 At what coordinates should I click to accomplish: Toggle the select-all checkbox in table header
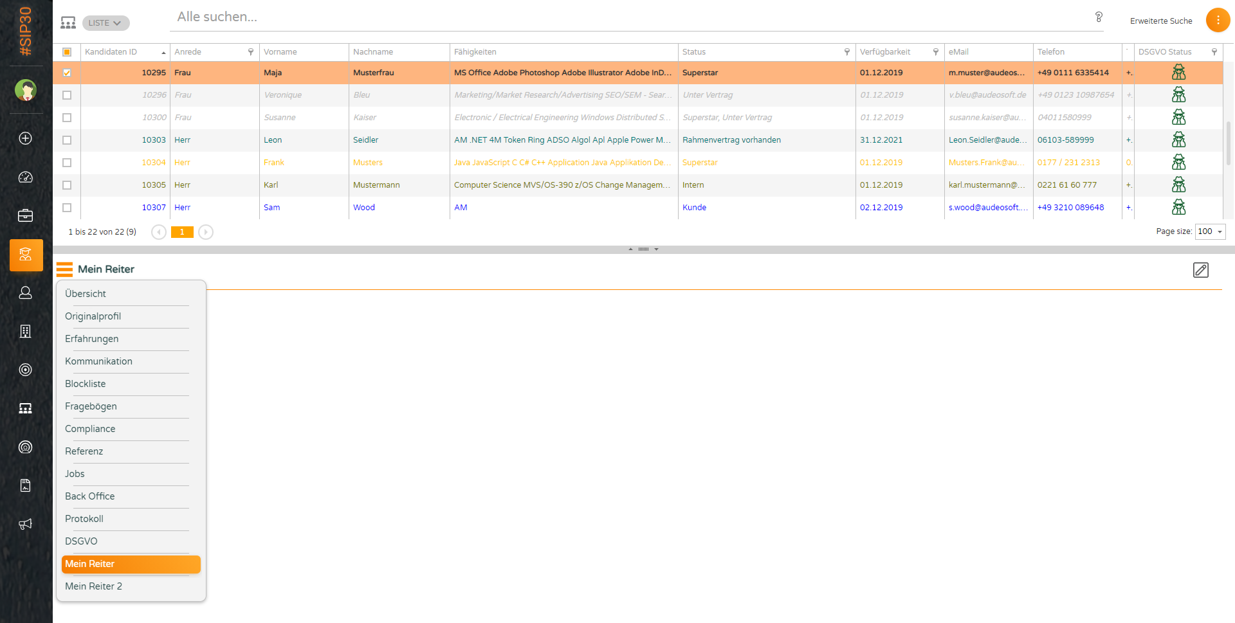pyautogui.click(x=67, y=52)
